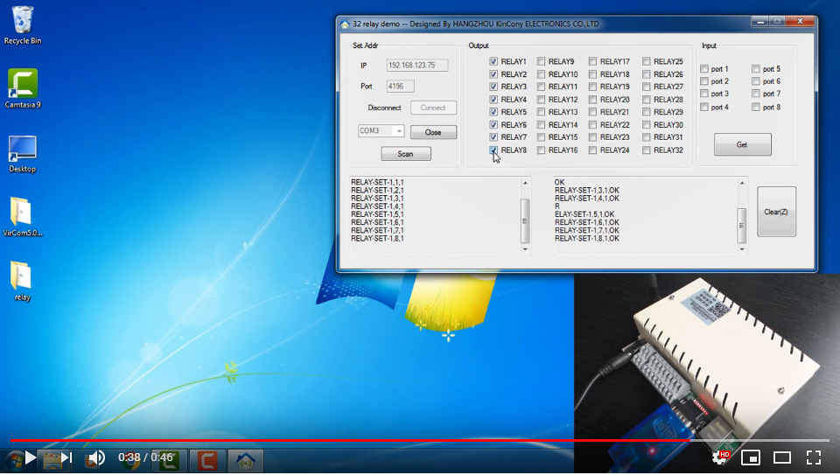Open the Desktop shortcut icon
This screenshot has height=475, width=840.
click(23, 154)
